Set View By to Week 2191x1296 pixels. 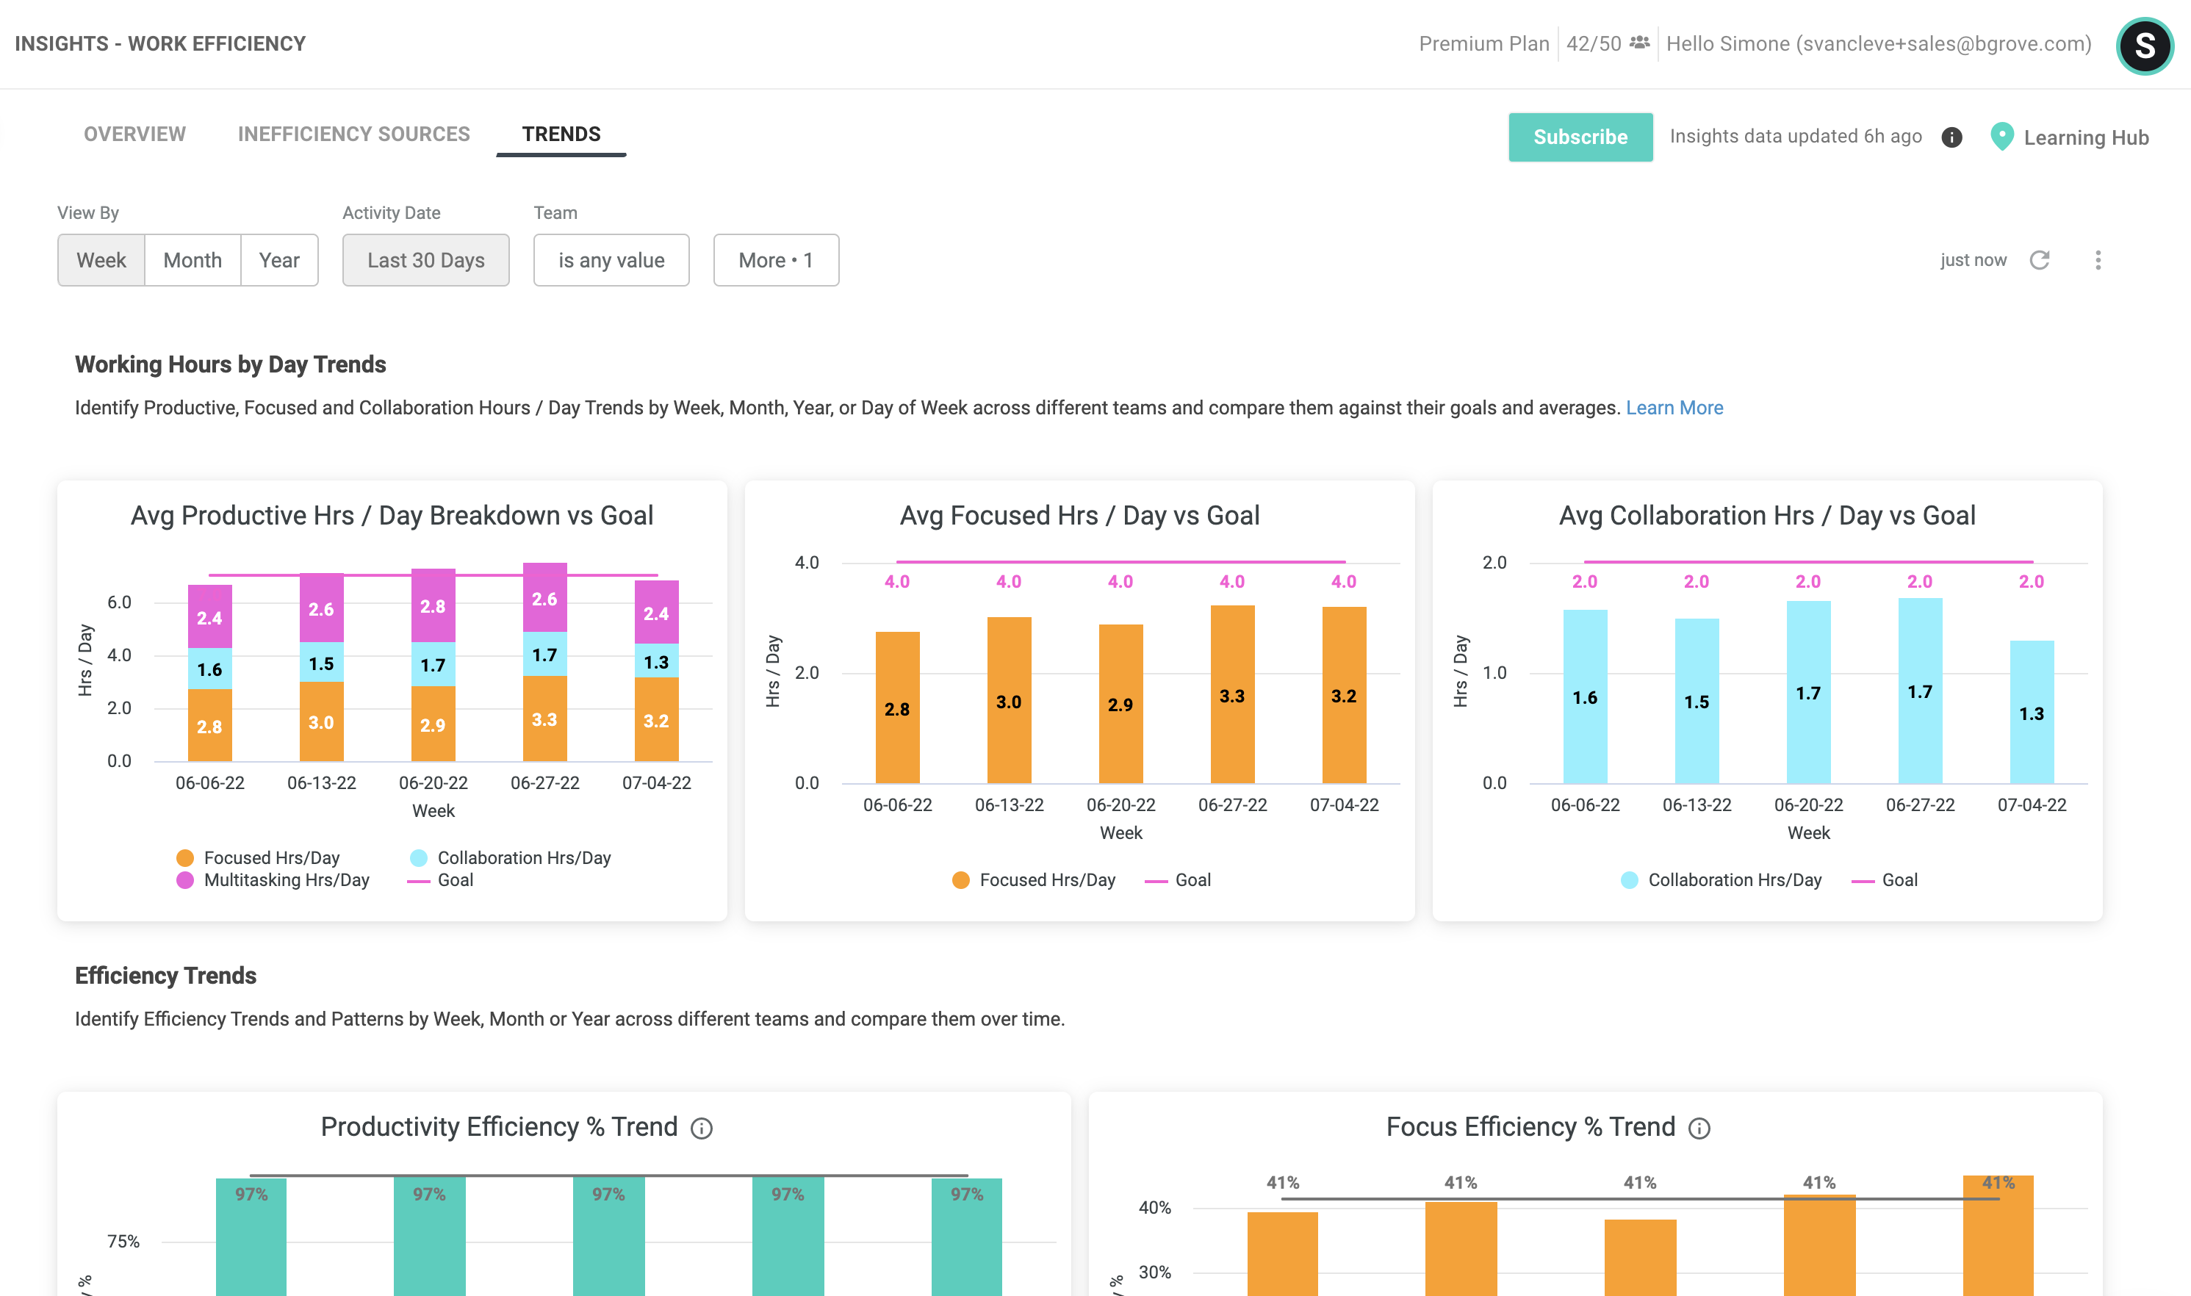point(101,260)
